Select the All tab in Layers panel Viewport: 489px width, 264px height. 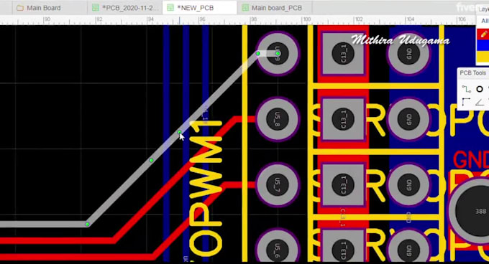tap(485, 21)
